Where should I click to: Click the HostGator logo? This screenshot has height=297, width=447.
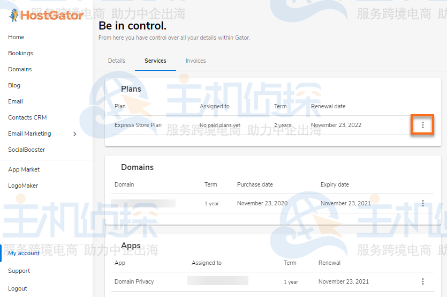pos(46,15)
